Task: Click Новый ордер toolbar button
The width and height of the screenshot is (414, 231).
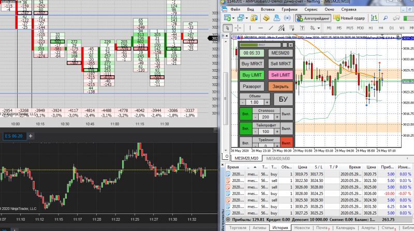Action: 349,18
